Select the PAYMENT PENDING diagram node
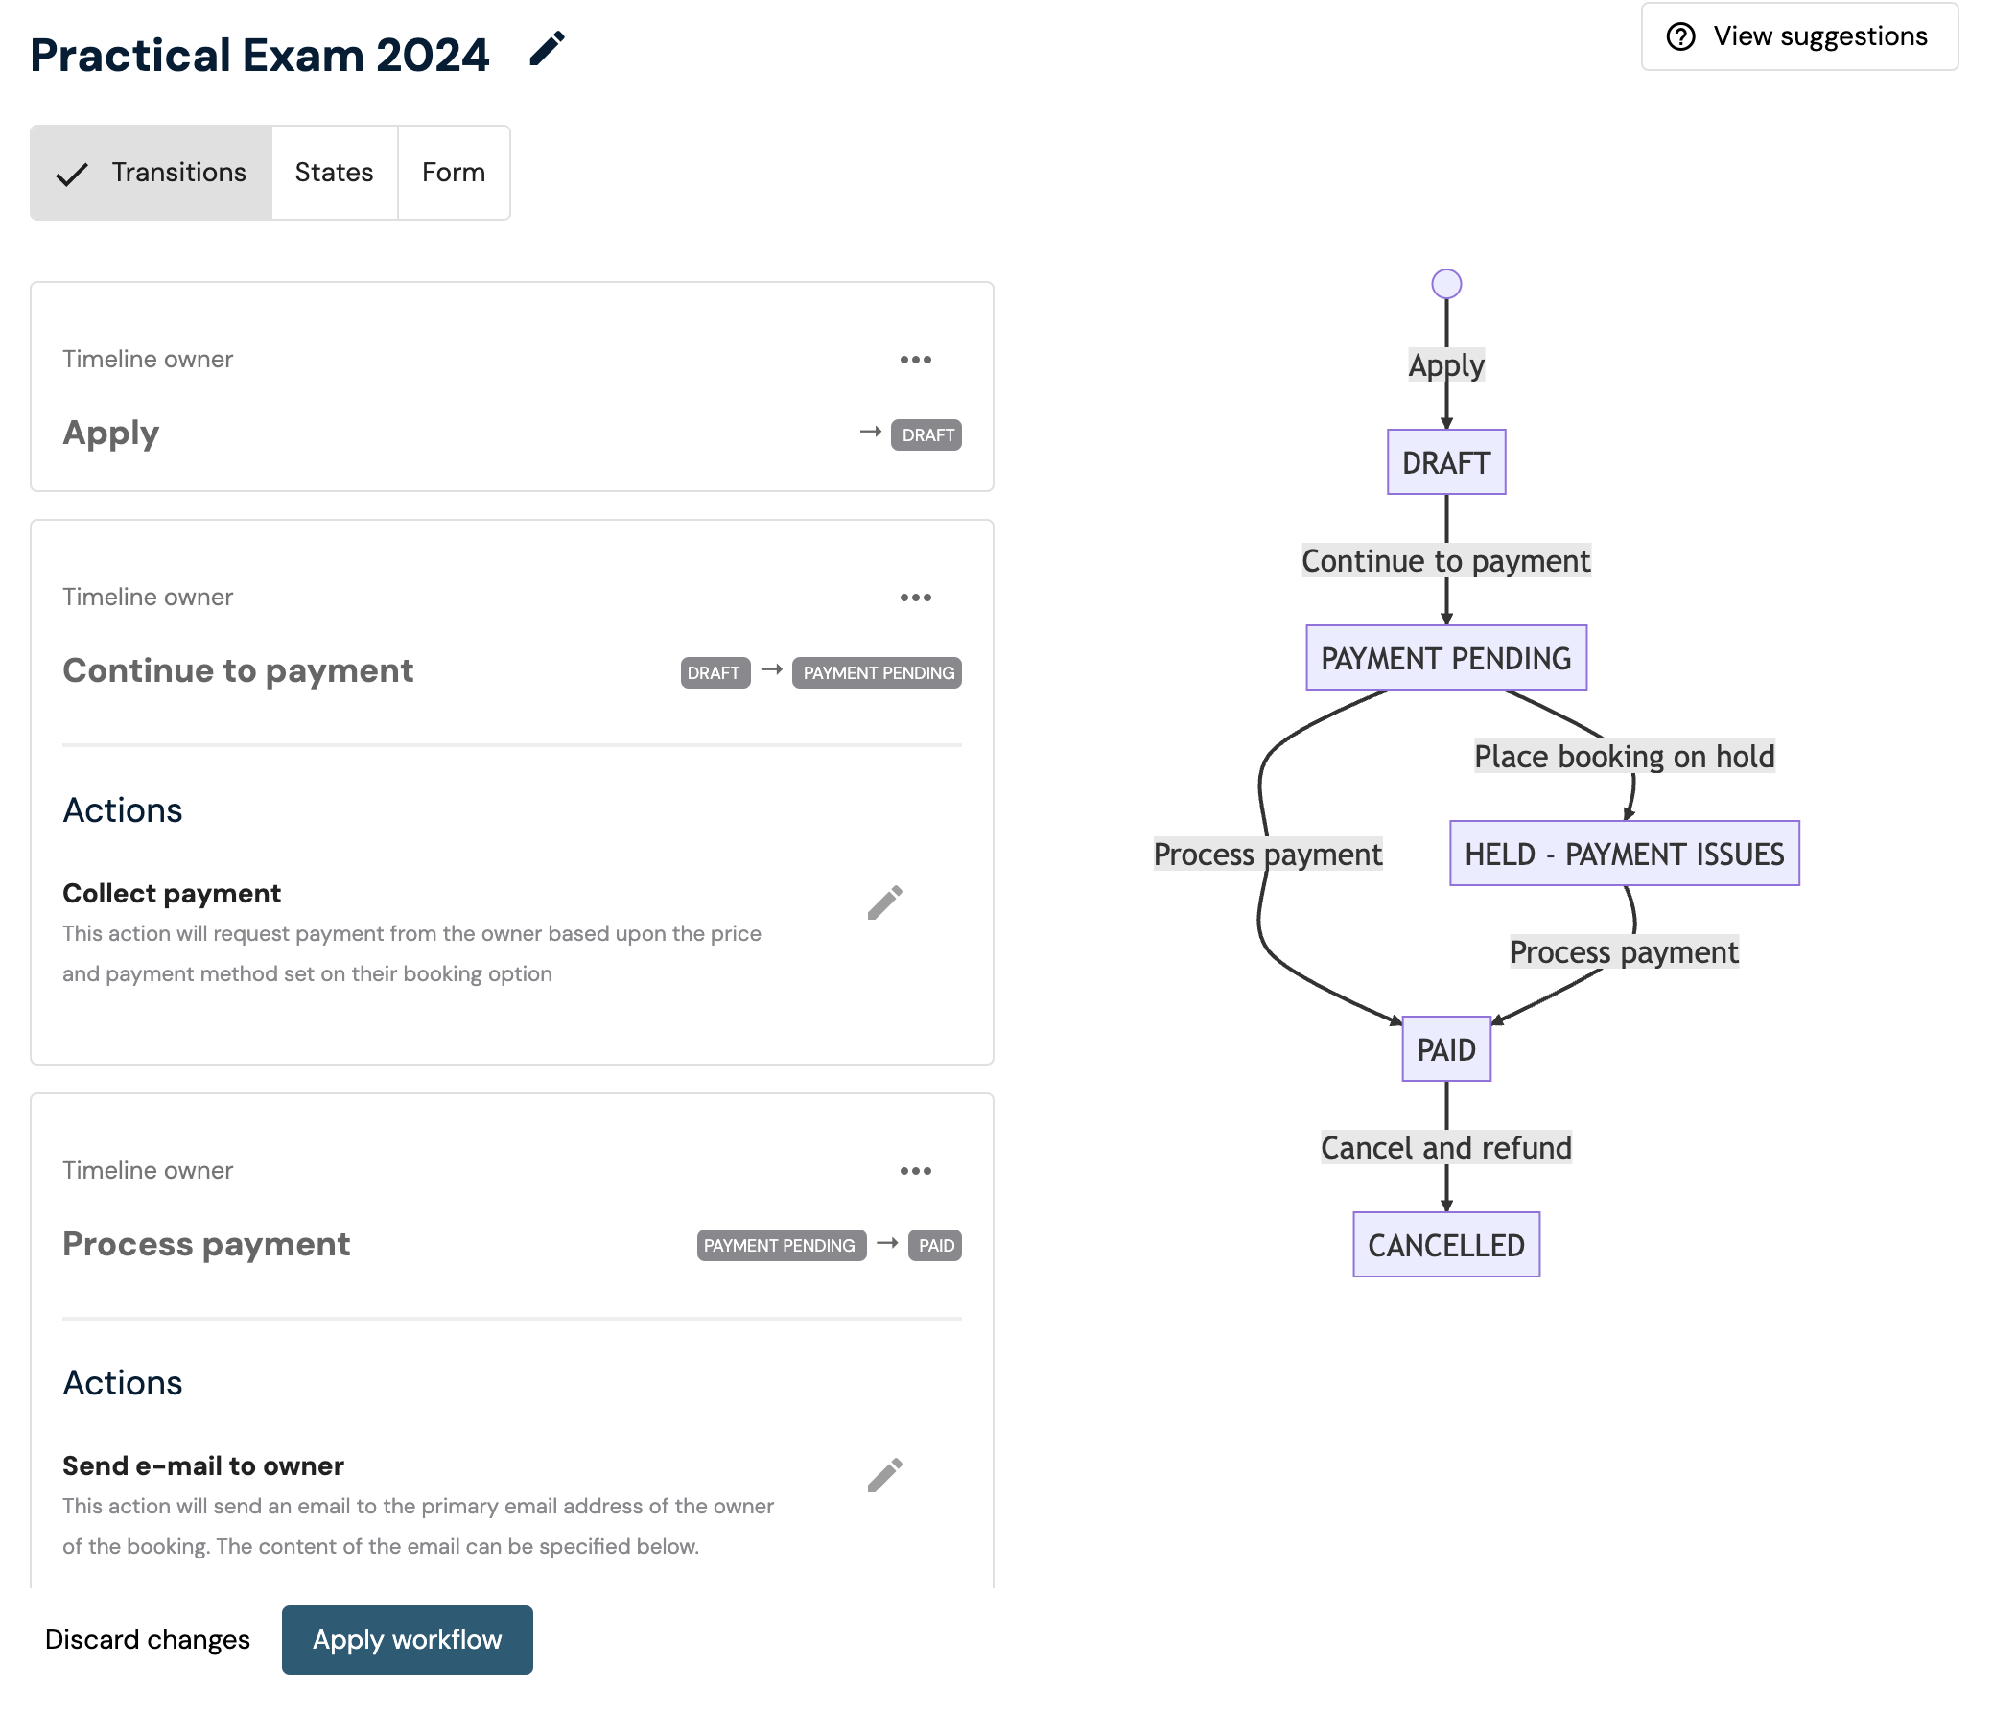Image resolution: width=1993 pixels, height=1734 pixels. [x=1446, y=658]
